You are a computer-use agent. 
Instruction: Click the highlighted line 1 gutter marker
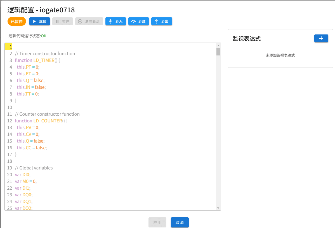click(x=9, y=47)
